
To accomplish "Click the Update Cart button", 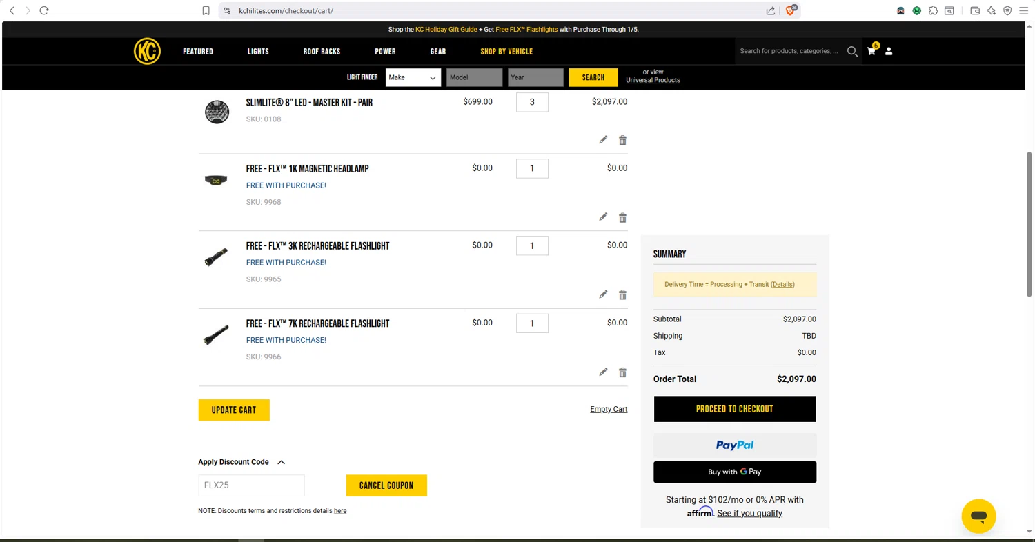I will (234, 410).
